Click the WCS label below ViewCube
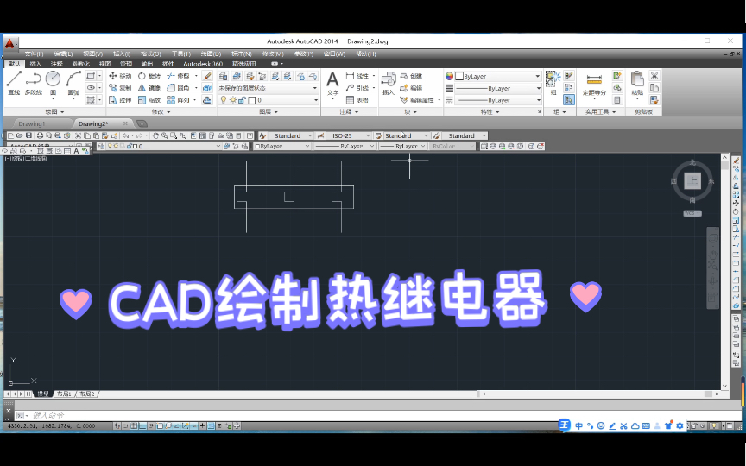 (692, 213)
